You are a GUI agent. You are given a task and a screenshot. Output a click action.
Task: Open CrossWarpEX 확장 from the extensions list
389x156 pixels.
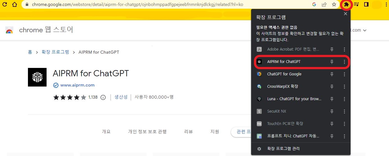coord(283,87)
